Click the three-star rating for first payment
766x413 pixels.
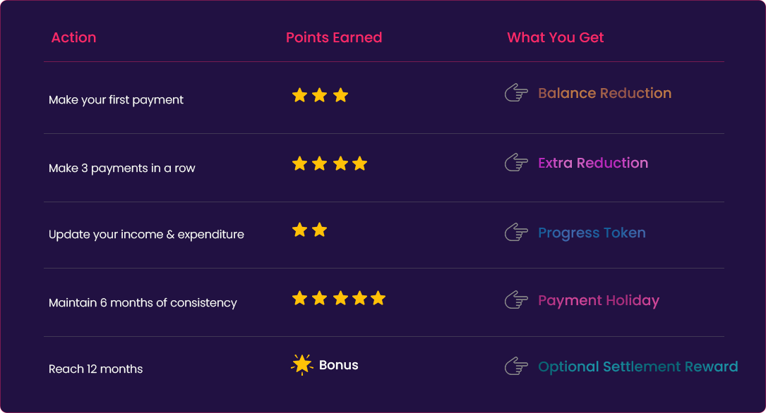point(320,95)
